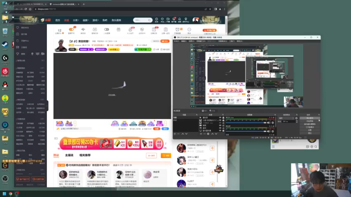Image resolution: width=351 pixels, height=197 pixels.
Task: Move scene up in OBS Scenes panel
Action: (x=183, y=134)
